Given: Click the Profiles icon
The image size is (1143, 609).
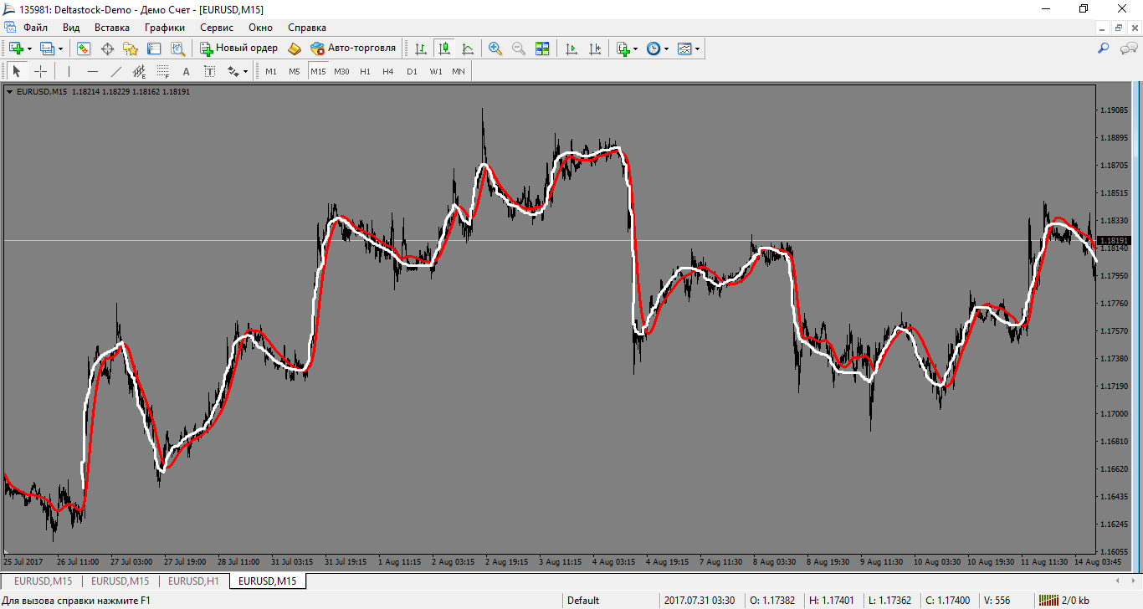Looking at the screenshot, I should tap(47, 49).
